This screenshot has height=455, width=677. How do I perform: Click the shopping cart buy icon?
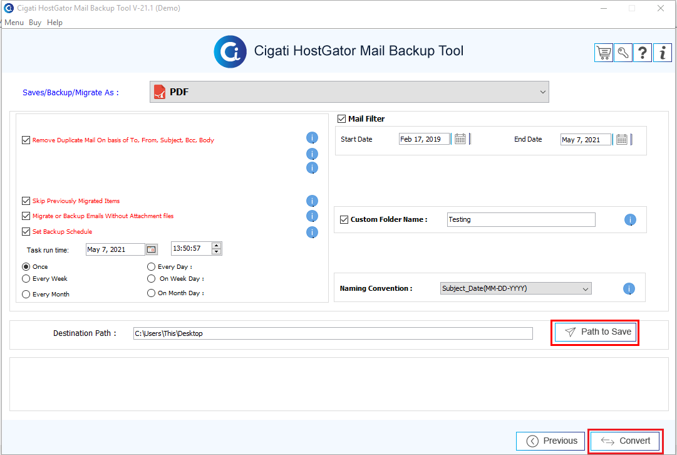[x=604, y=53]
